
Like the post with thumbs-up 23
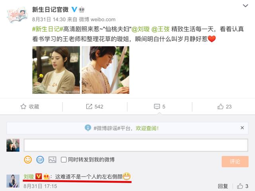(220, 106)
